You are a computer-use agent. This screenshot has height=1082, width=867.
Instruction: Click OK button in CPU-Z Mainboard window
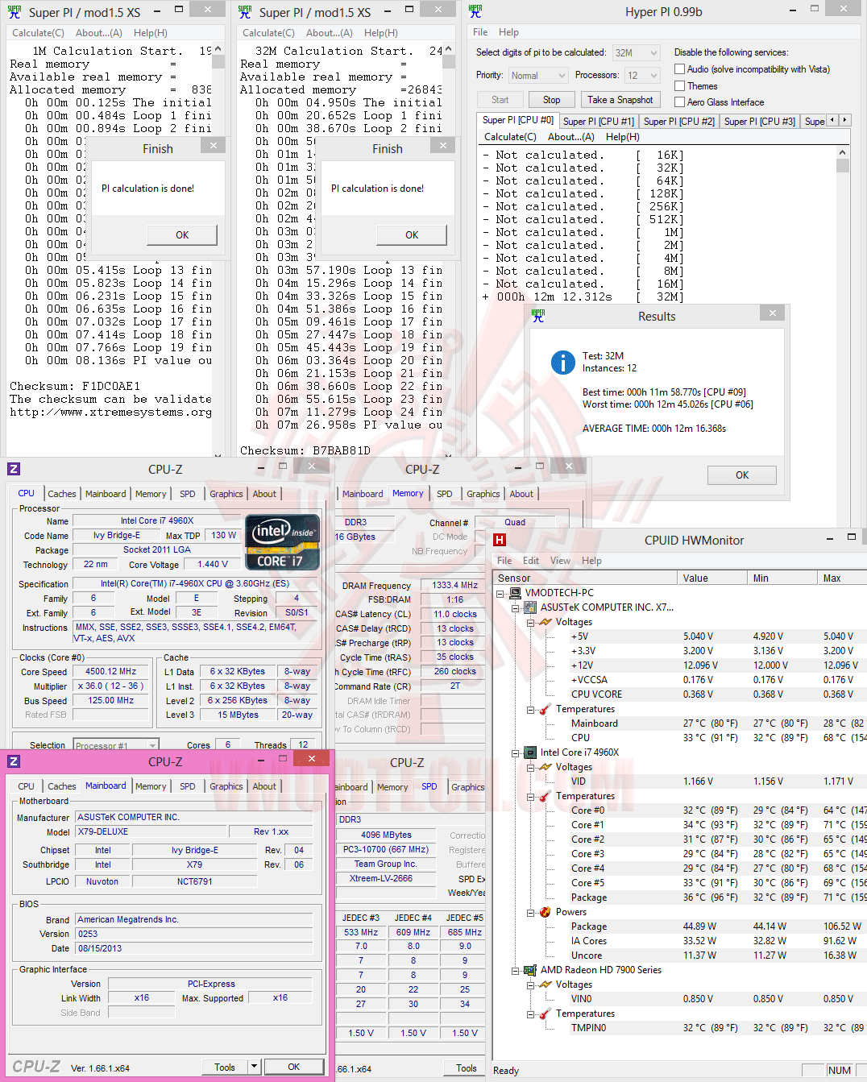pyautogui.click(x=294, y=1067)
